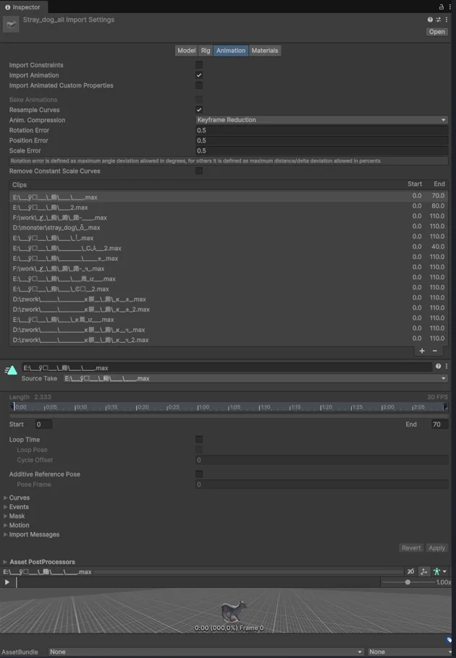Click the Inspector info icon tab

coord(7,7)
